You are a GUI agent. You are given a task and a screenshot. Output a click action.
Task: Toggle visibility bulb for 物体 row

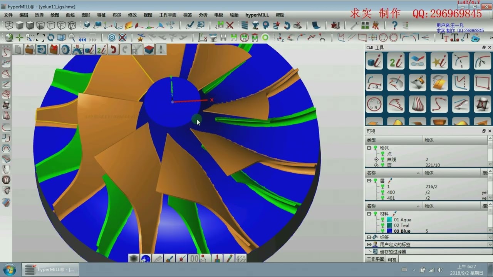pos(376,148)
